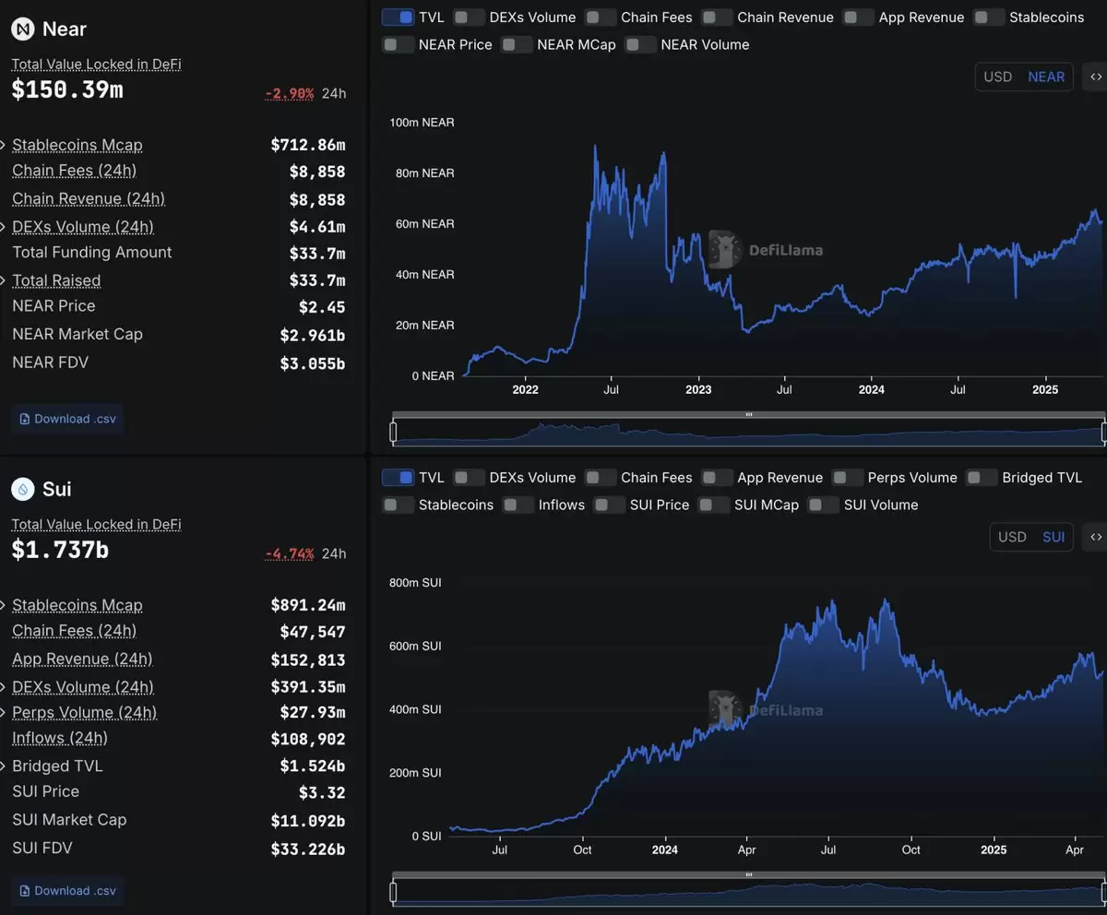Toggle TVL series on Near chart
The height and width of the screenshot is (915, 1107).
coord(397,18)
